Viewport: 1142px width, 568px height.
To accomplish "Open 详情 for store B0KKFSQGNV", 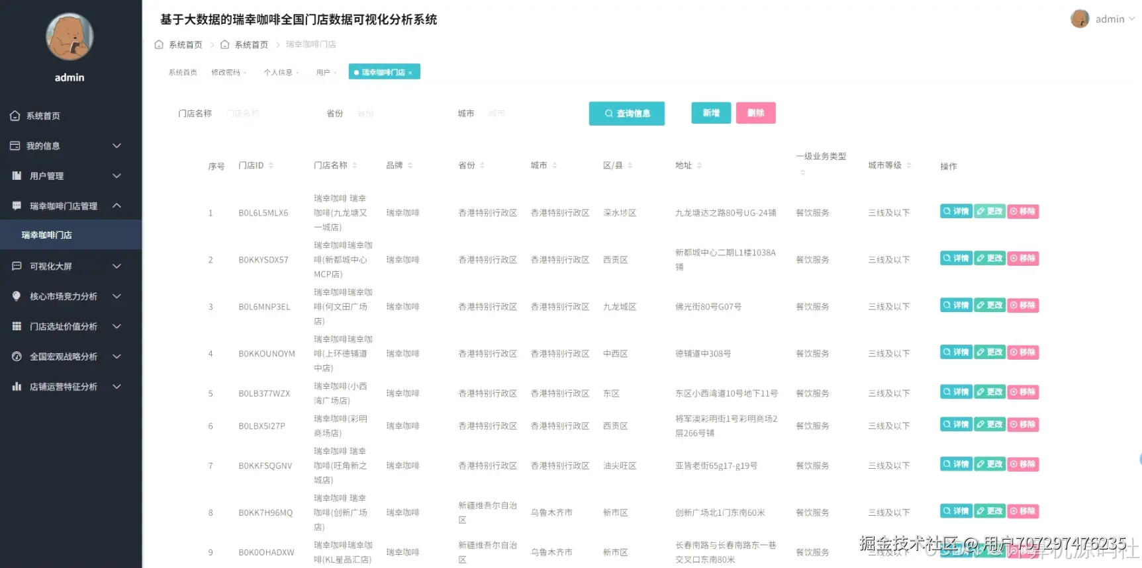I will (956, 464).
